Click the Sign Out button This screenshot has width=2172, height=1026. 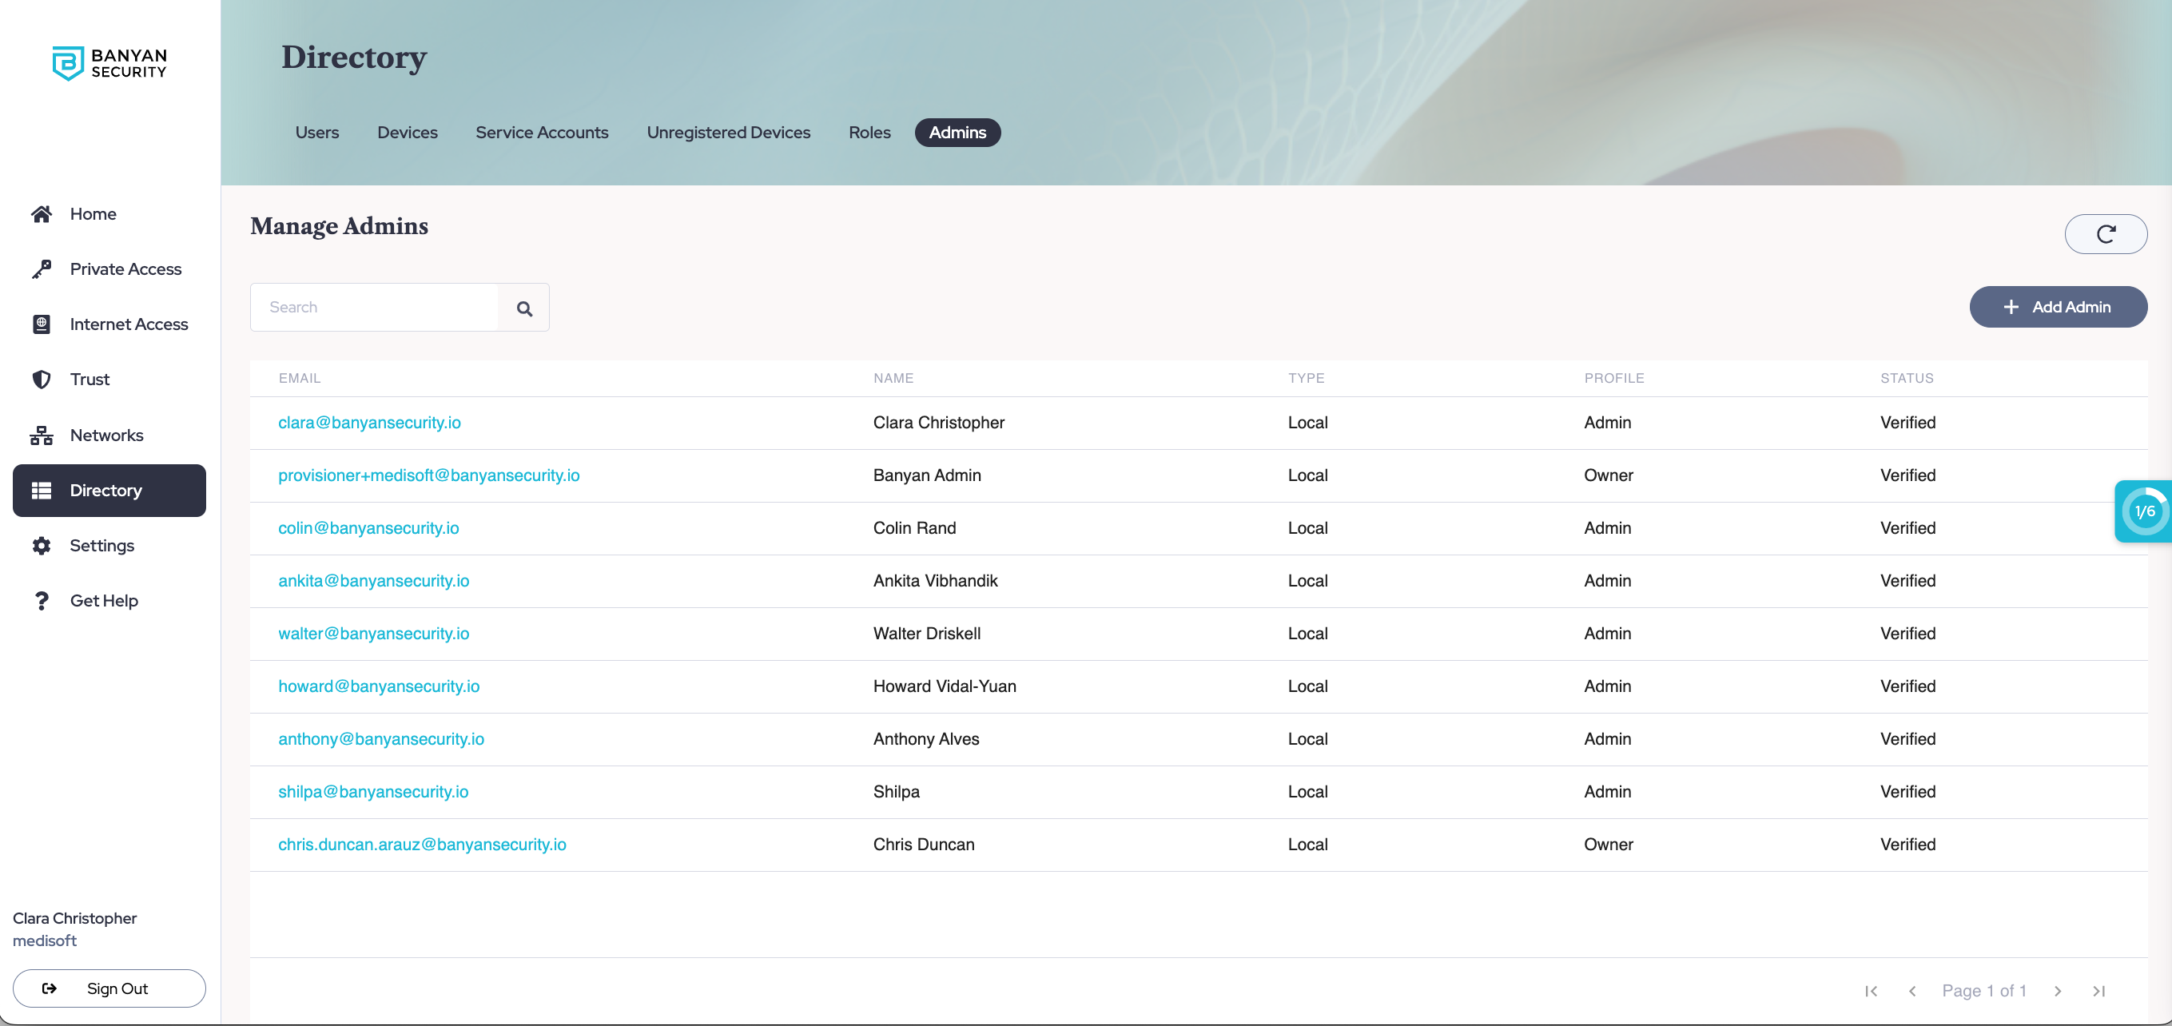[109, 988]
